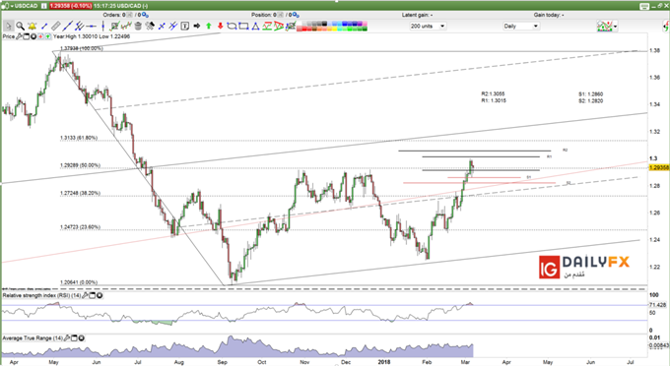Image resolution: width=670 pixels, height=366 pixels.
Task: Click the 1.29289 (50.00%) Fibonacci label
Action: [x=81, y=165]
